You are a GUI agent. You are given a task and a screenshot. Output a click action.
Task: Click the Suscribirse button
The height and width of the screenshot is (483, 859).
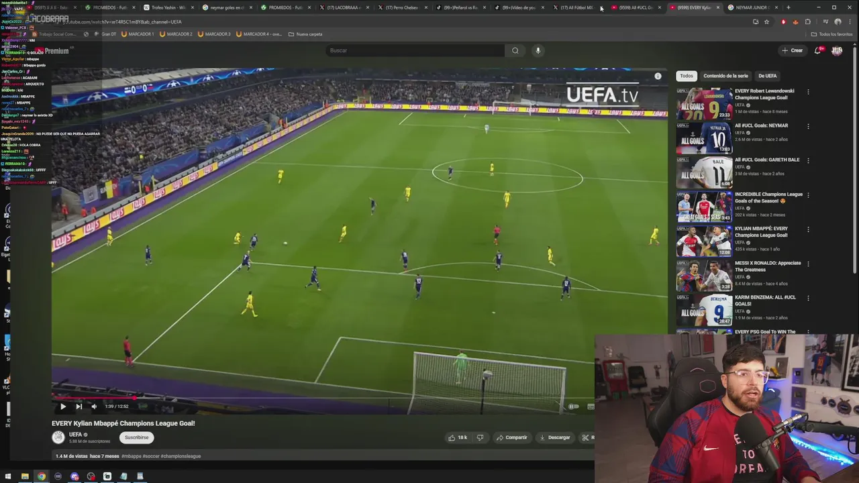(136, 437)
